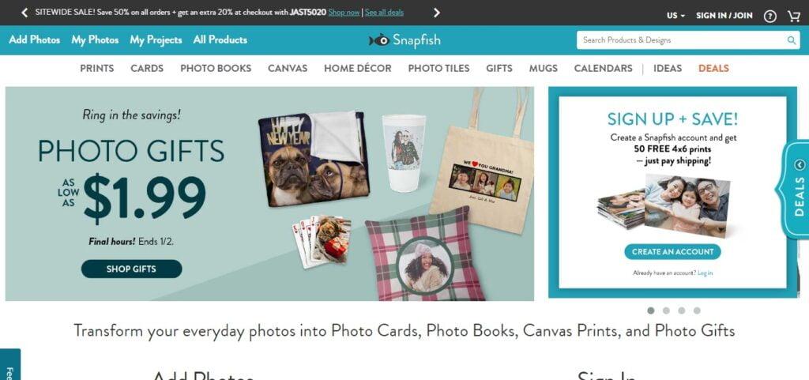Open the Feedback side tab
Viewport: 809px width, 380px height.
click(x=9, y=364)
